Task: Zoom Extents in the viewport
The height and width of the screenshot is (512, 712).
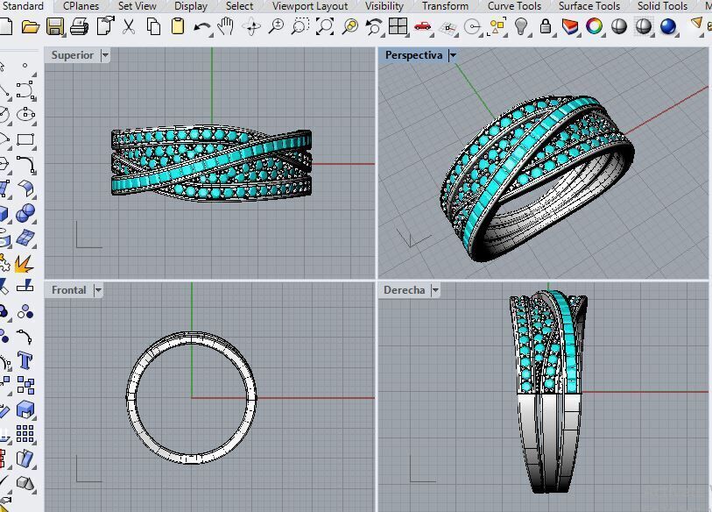Action: click(325, 27)
